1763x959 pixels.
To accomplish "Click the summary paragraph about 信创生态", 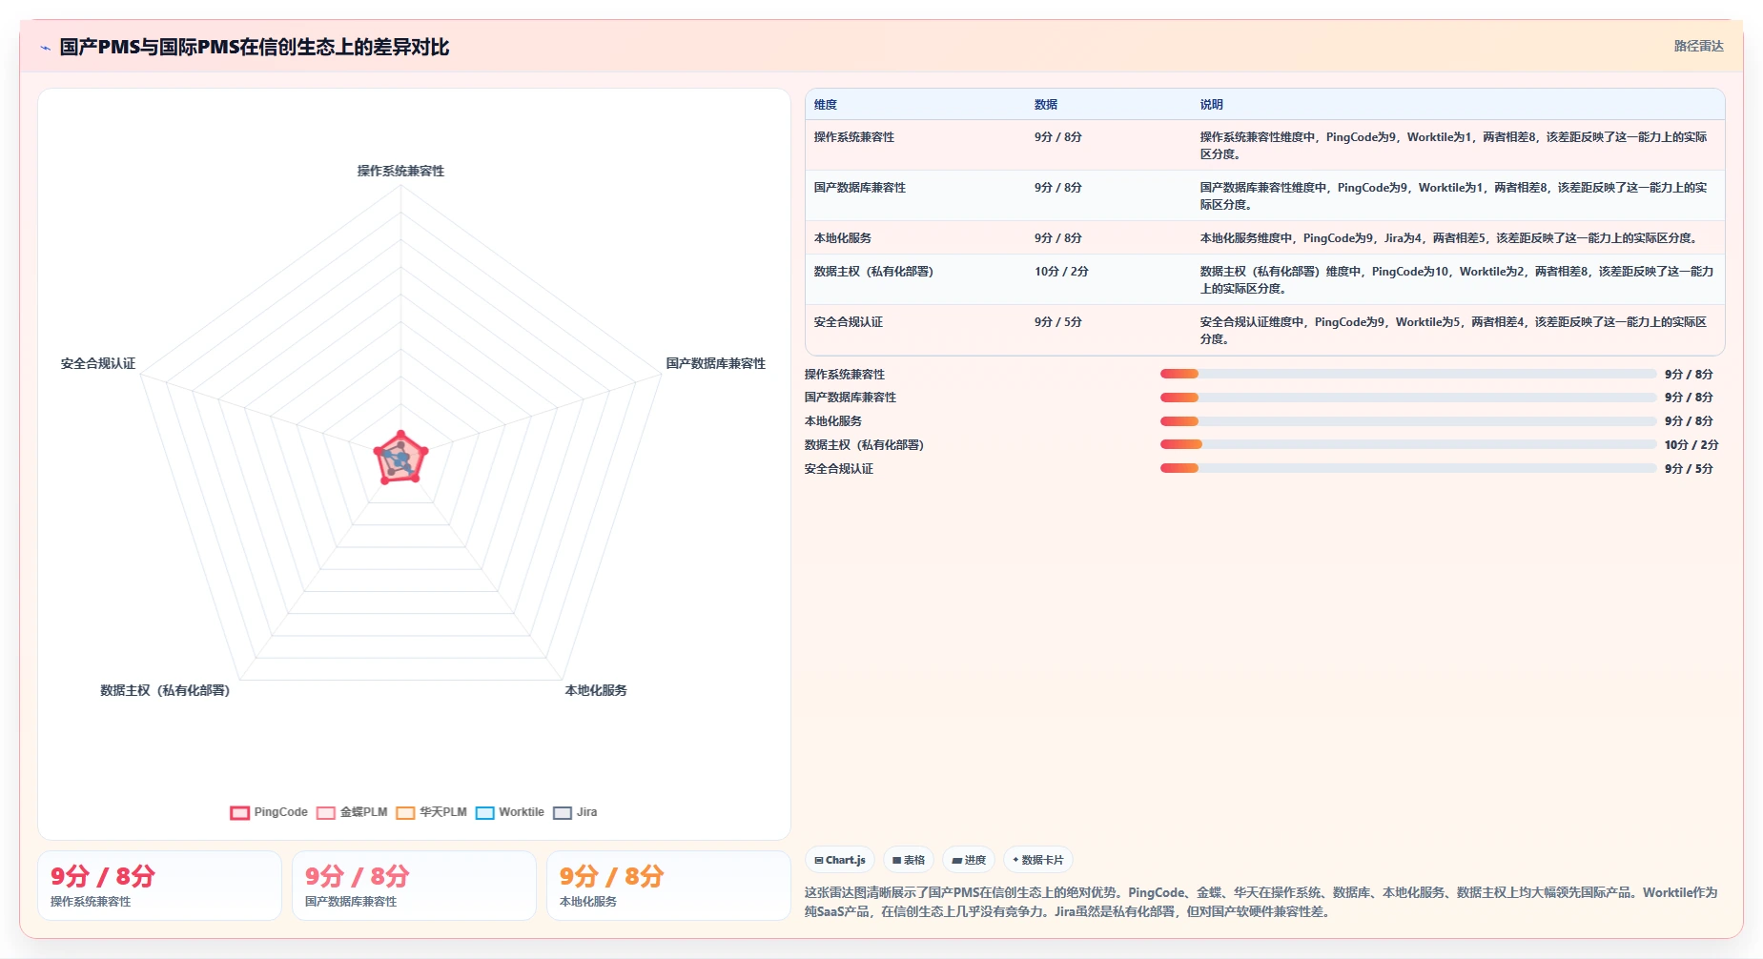I will (1261, 902).
